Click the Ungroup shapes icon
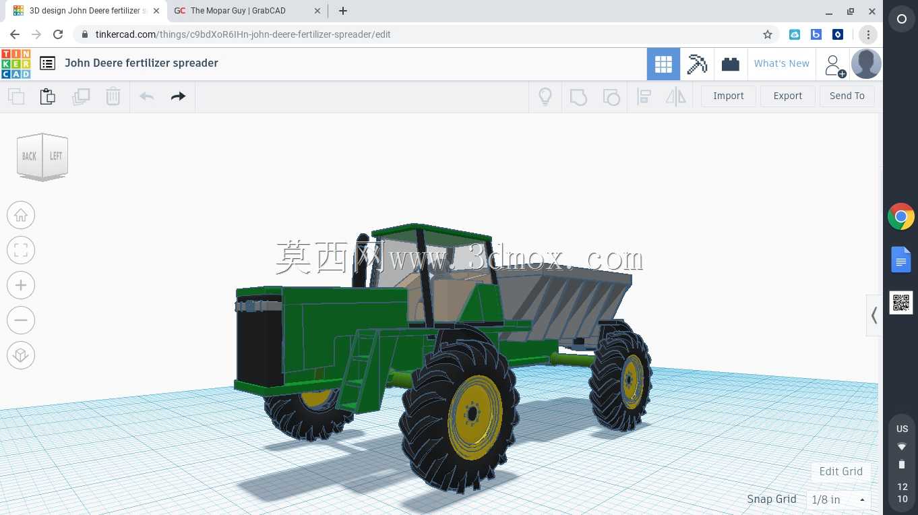Image resolution: width=918 pixels, height=515 pixels. coord(611,96)
